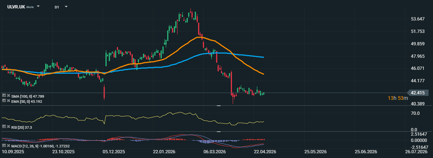433x158 pixels.
Task: Click the blue SMA 100 line
Action: tap(250, 56)
